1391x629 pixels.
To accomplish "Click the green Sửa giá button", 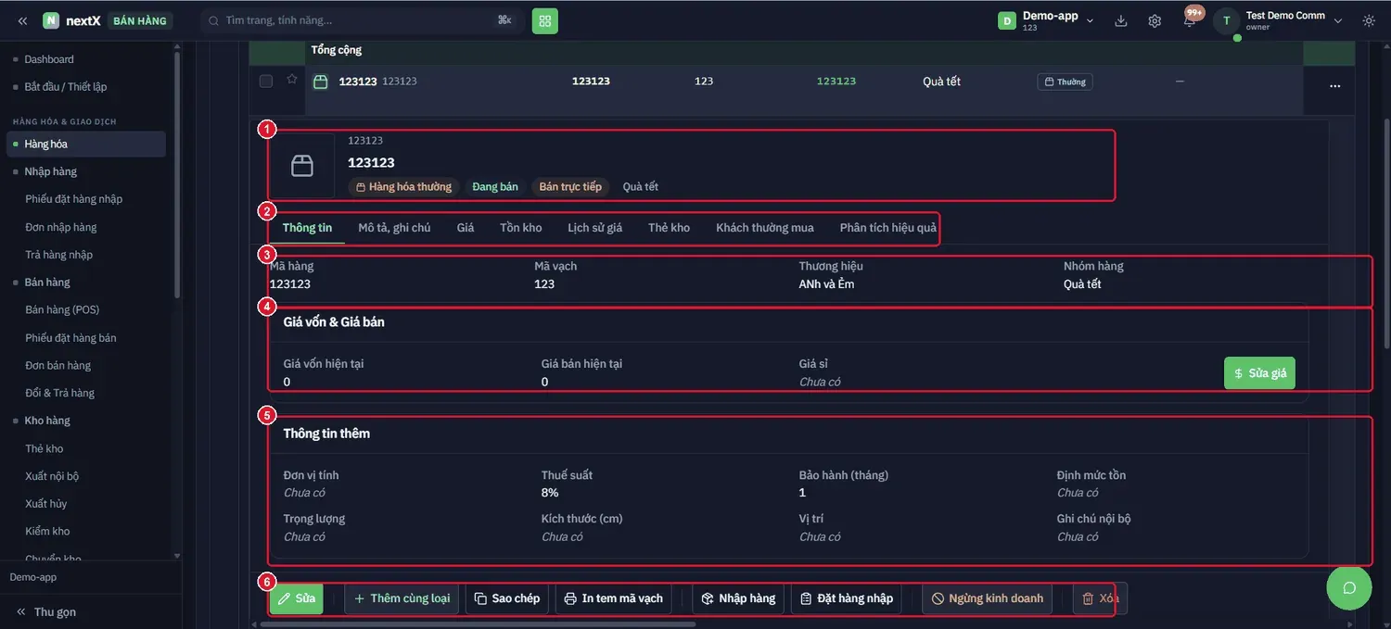I will pyautogui.click(x=1259, y=373).
